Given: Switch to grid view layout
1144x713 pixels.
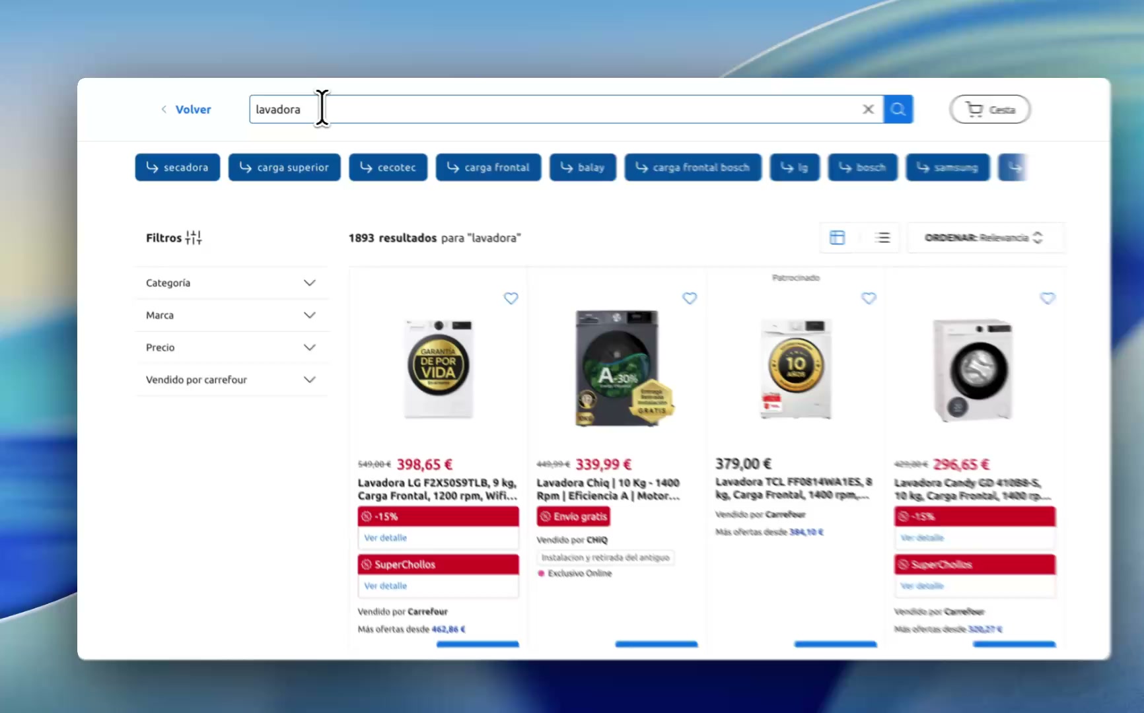Looking at the screenshot, I should 837,238.
